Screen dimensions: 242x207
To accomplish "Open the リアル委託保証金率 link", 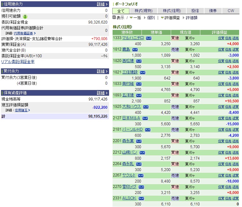I will pyautogui.click(x=18, y=62).
